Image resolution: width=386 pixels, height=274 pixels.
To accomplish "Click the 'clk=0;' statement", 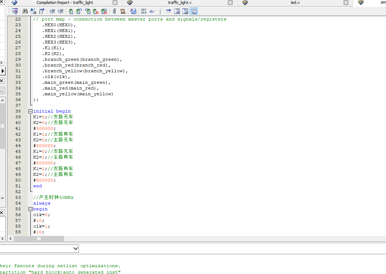I will coord(41,215).
